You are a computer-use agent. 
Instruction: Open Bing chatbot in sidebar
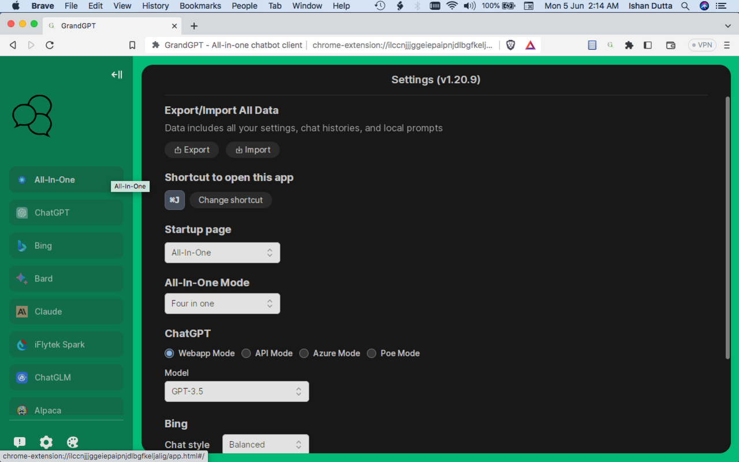[66, 245]
